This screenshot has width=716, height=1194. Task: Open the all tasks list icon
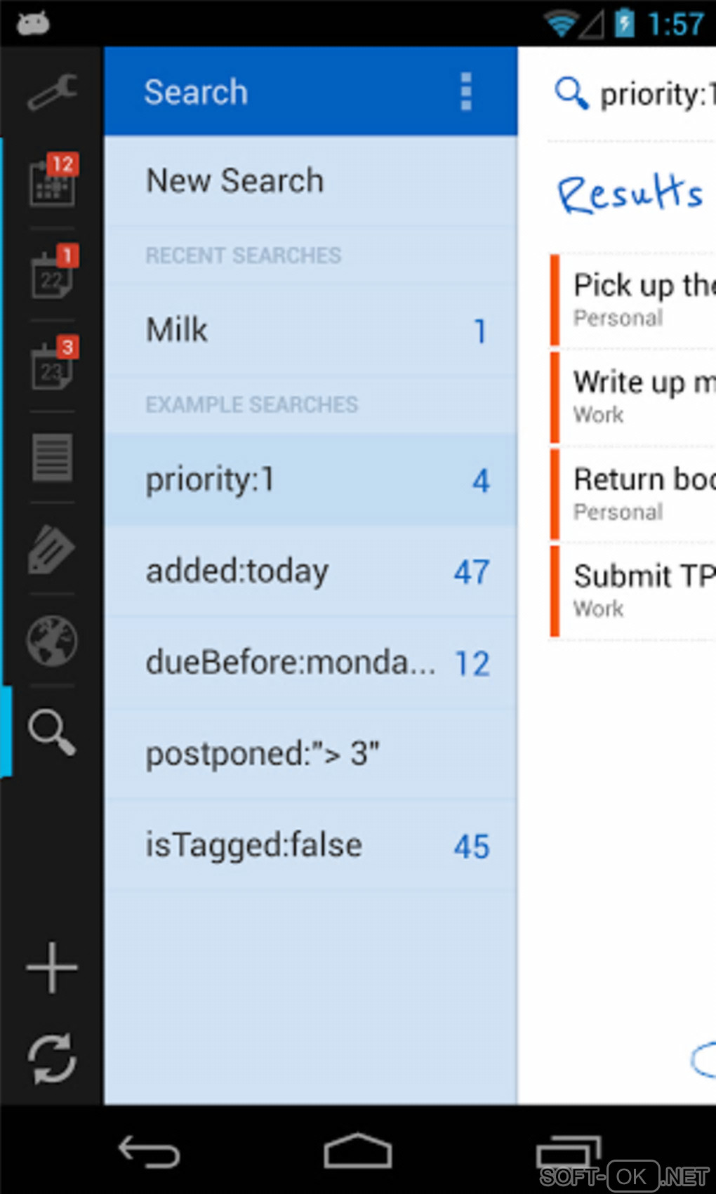pyautogui.click(x=52, y=457)
